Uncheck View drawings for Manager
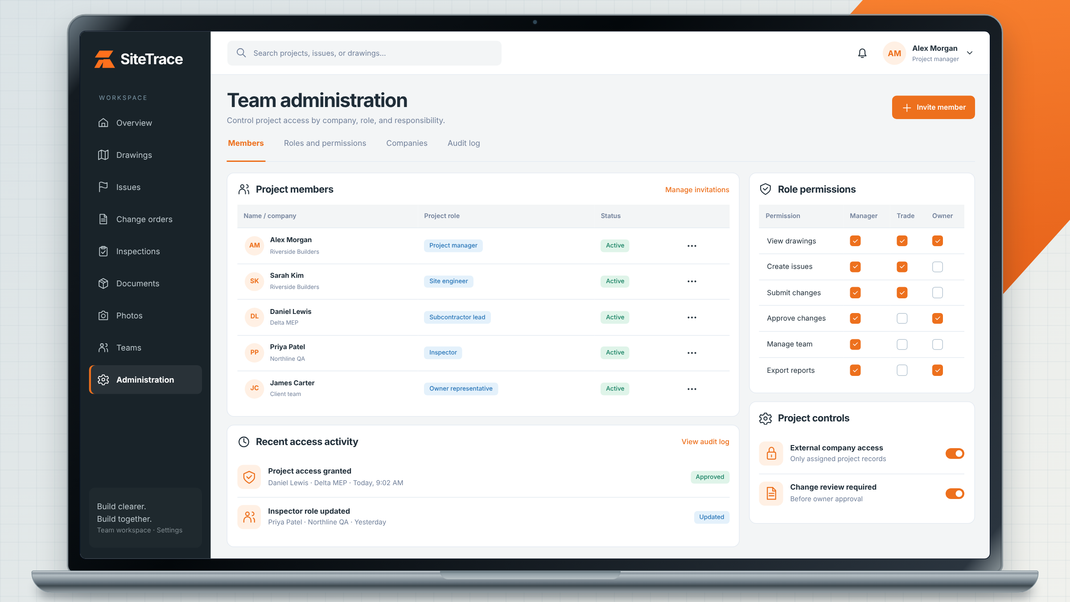 coord(855,241)
